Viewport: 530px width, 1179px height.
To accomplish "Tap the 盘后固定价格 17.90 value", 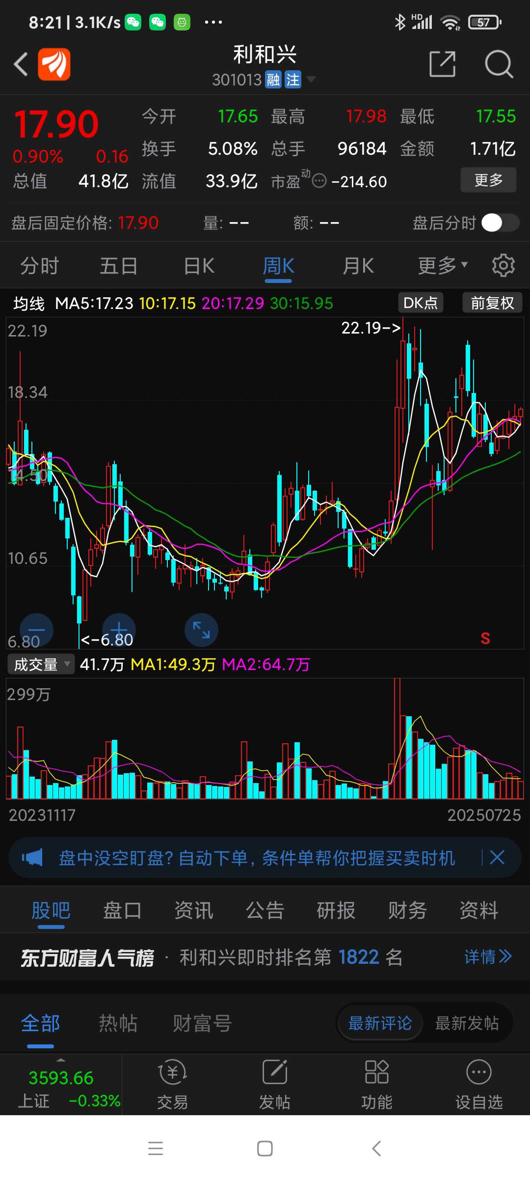I will 138,223.
